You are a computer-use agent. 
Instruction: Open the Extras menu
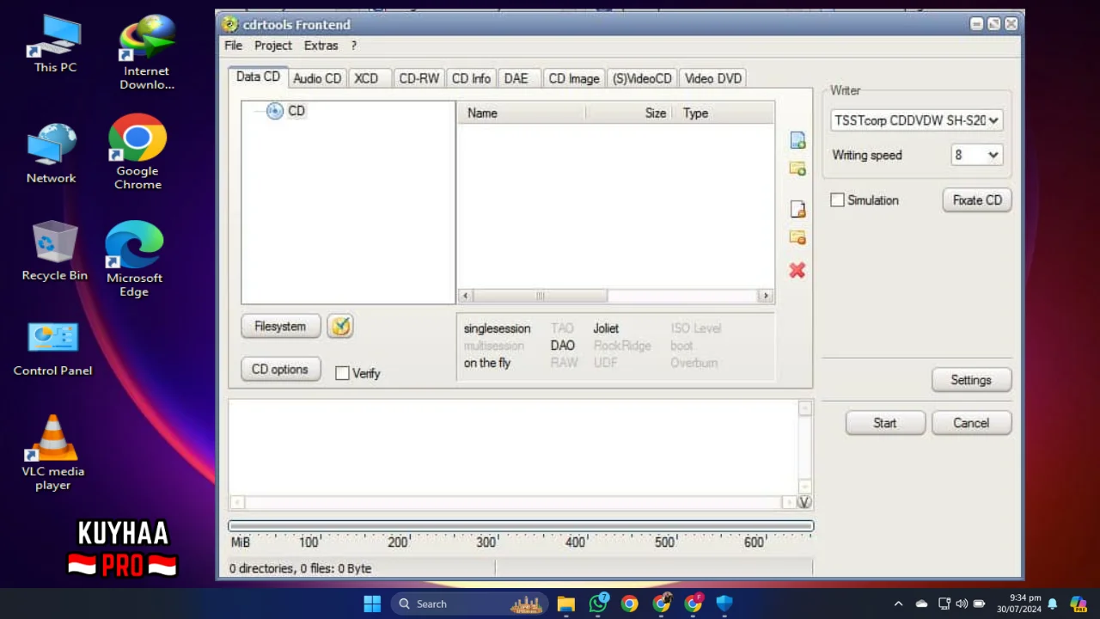pyautogui.click(x=321, y=46)
